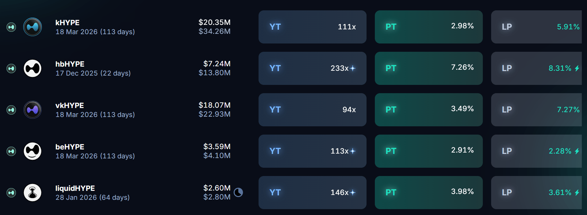Open the liquidHYPE market name link

(x=75, y=188)
